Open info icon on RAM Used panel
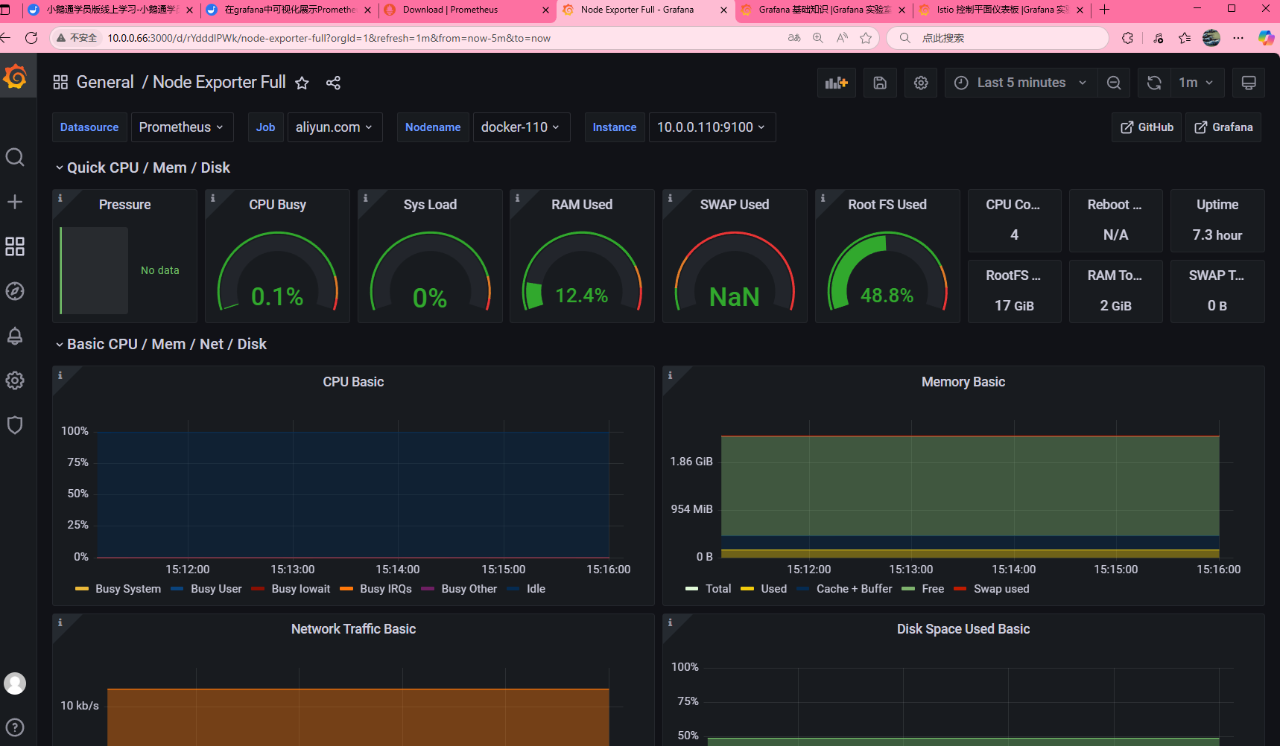 pyautogui.click(x=518, y=198)
